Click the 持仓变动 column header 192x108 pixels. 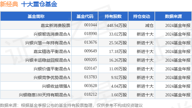(x=142, y=16)
